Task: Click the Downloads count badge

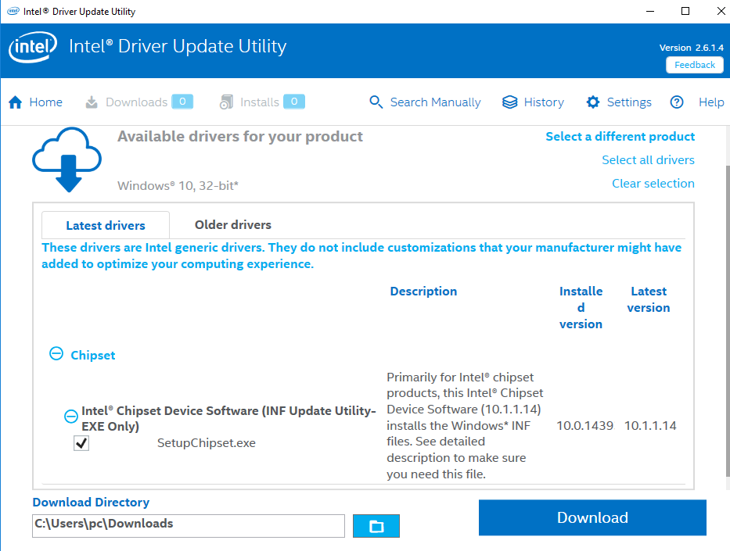Action: pos(182,102)
